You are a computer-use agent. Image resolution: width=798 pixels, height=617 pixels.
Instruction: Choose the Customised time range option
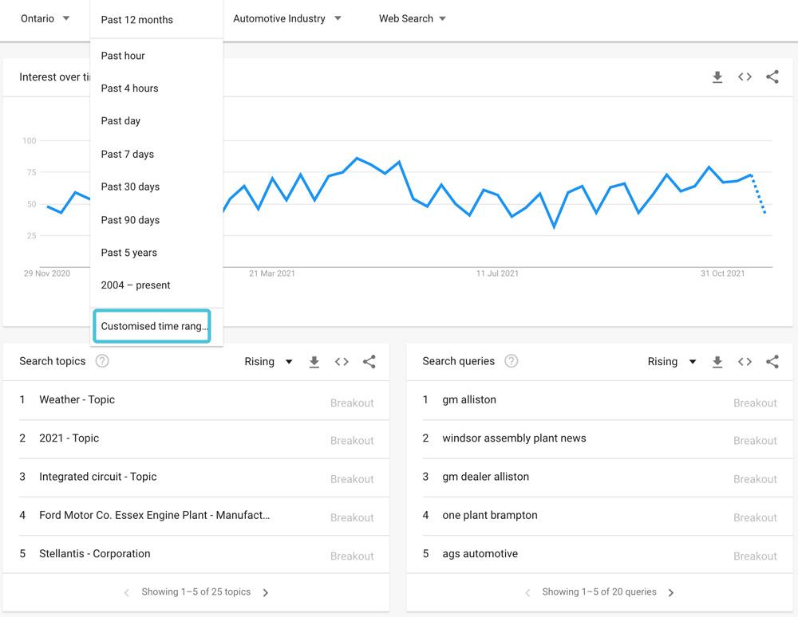point(152,326)
